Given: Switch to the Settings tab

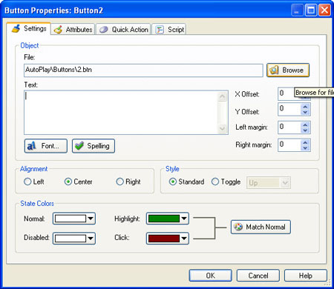Looking at the screenshot, I should (x=29, y=29).
